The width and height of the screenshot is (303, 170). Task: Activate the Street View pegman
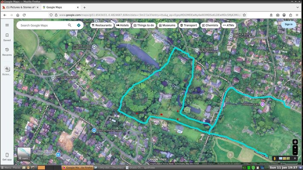click(274, 159)
